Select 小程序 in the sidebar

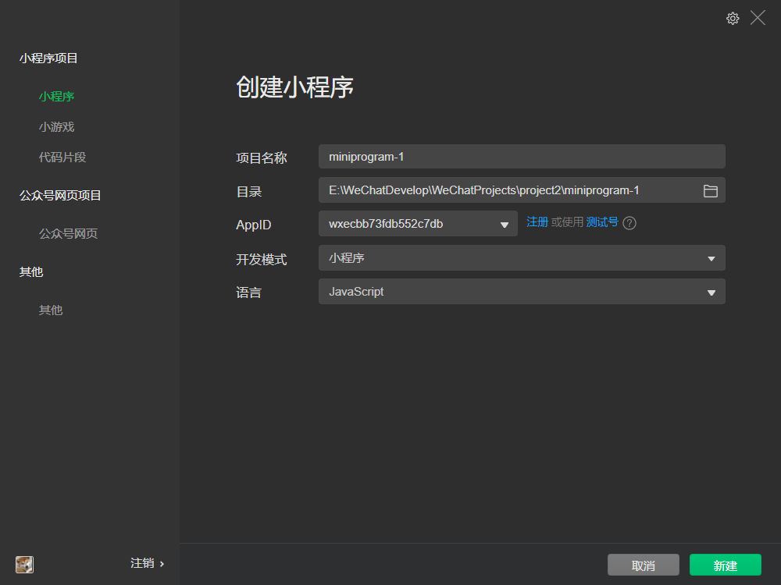tap(57, 97)
